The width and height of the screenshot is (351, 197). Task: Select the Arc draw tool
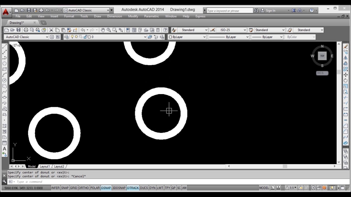tap(5, 75)
